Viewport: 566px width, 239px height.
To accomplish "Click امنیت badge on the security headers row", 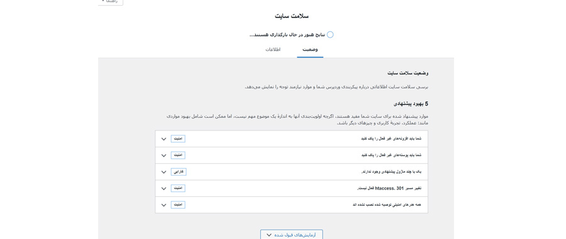I will pos(178,204).
